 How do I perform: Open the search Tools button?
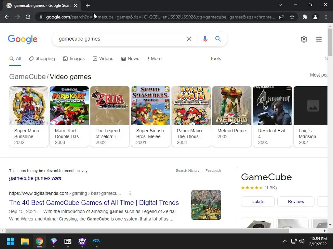coord(215,59)
